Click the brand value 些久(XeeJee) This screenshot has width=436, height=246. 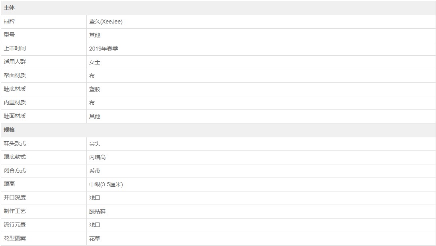[x=106, y=22]
